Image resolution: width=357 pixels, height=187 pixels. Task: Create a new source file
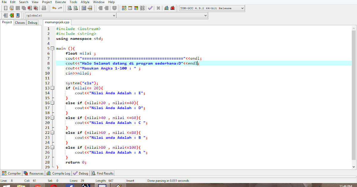[x=5, y=8]
